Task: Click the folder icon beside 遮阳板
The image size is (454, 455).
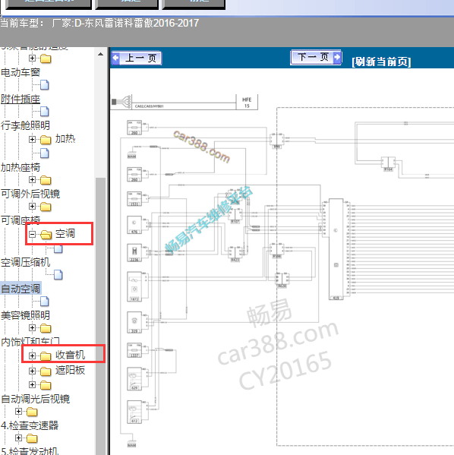Action: pyautogui.click(x=46, y=371)
